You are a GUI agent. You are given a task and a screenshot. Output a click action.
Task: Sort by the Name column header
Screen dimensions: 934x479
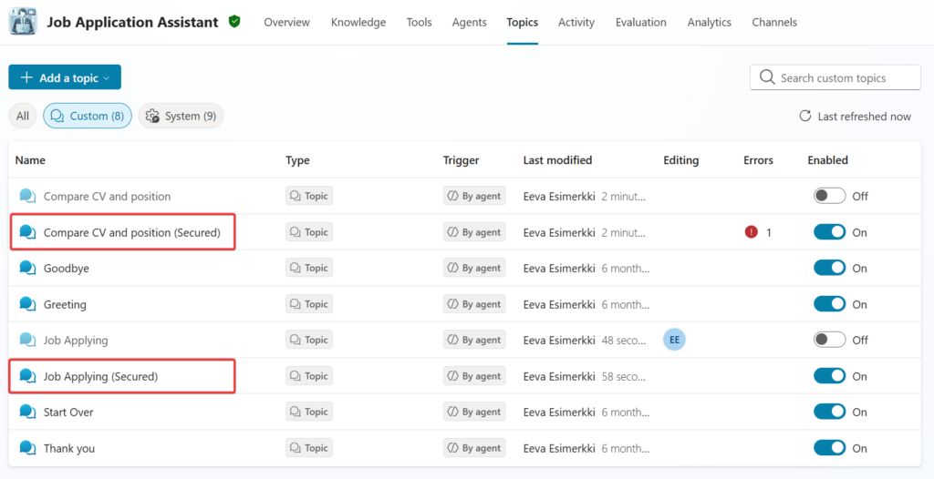click(30, 160)
